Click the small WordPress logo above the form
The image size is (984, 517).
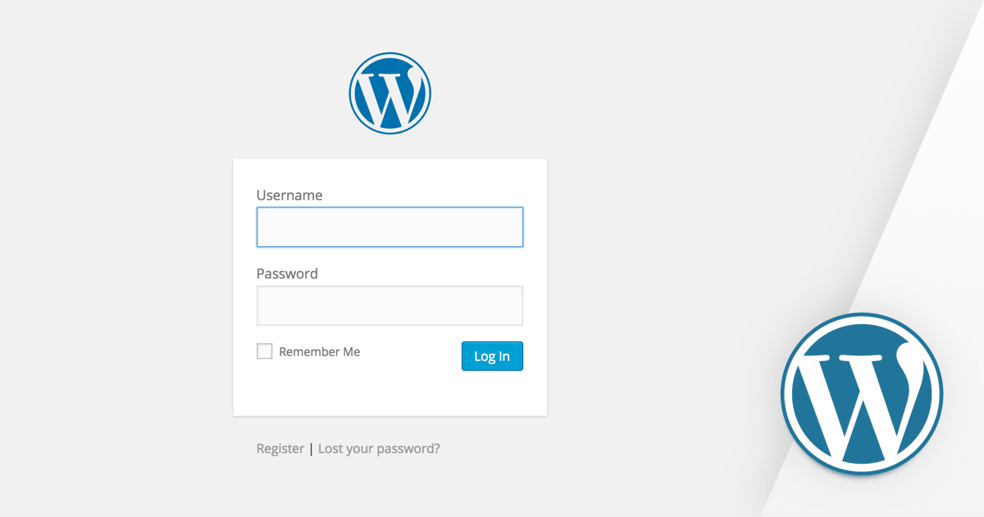coord(389,93)
